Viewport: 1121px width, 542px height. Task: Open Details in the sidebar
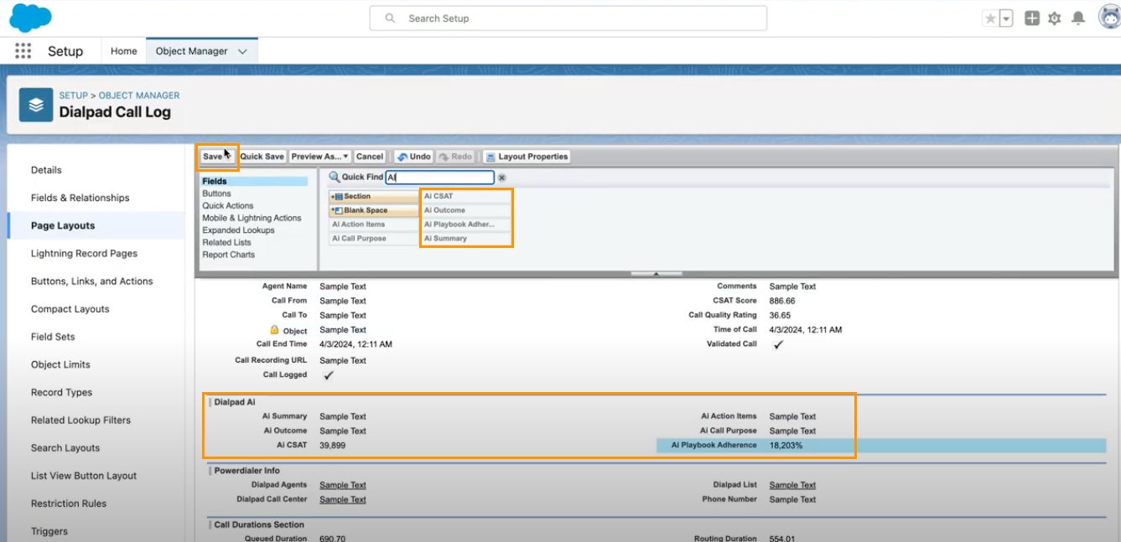(x=46, y=170)
